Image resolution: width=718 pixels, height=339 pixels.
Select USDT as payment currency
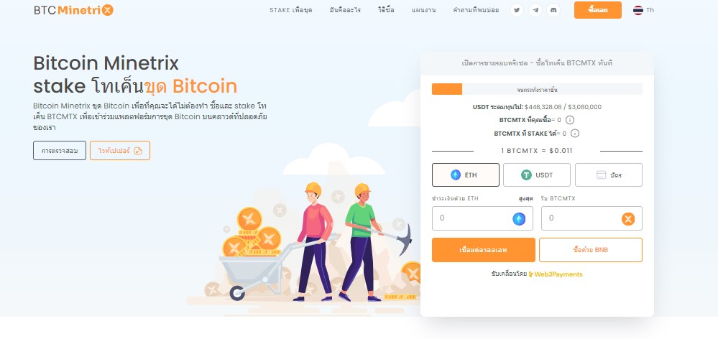point(537,175)
